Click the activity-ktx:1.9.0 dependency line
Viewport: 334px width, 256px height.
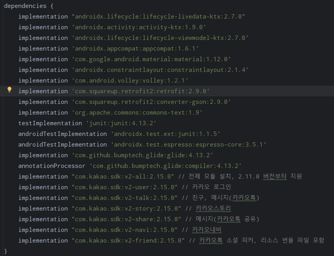tap(112, 27)
